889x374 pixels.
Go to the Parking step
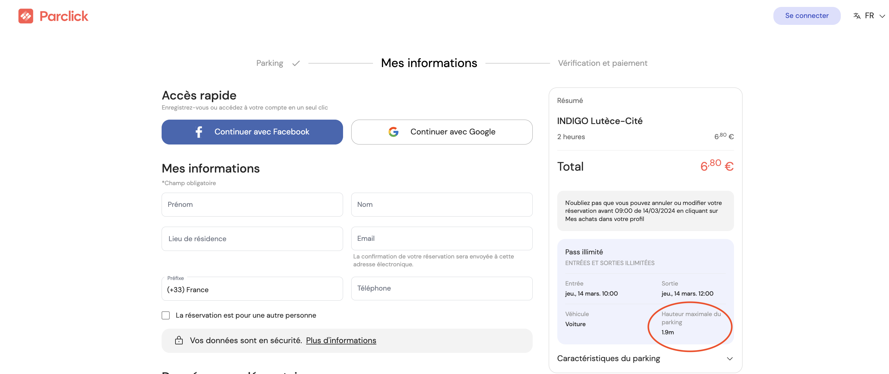(x=270, y=63)
